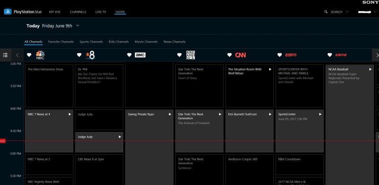This screenshot has height=185, width=379.
Task: Favorite the CBS 8 channel heart
Action: pyautogui.click(x=79, y=55)
